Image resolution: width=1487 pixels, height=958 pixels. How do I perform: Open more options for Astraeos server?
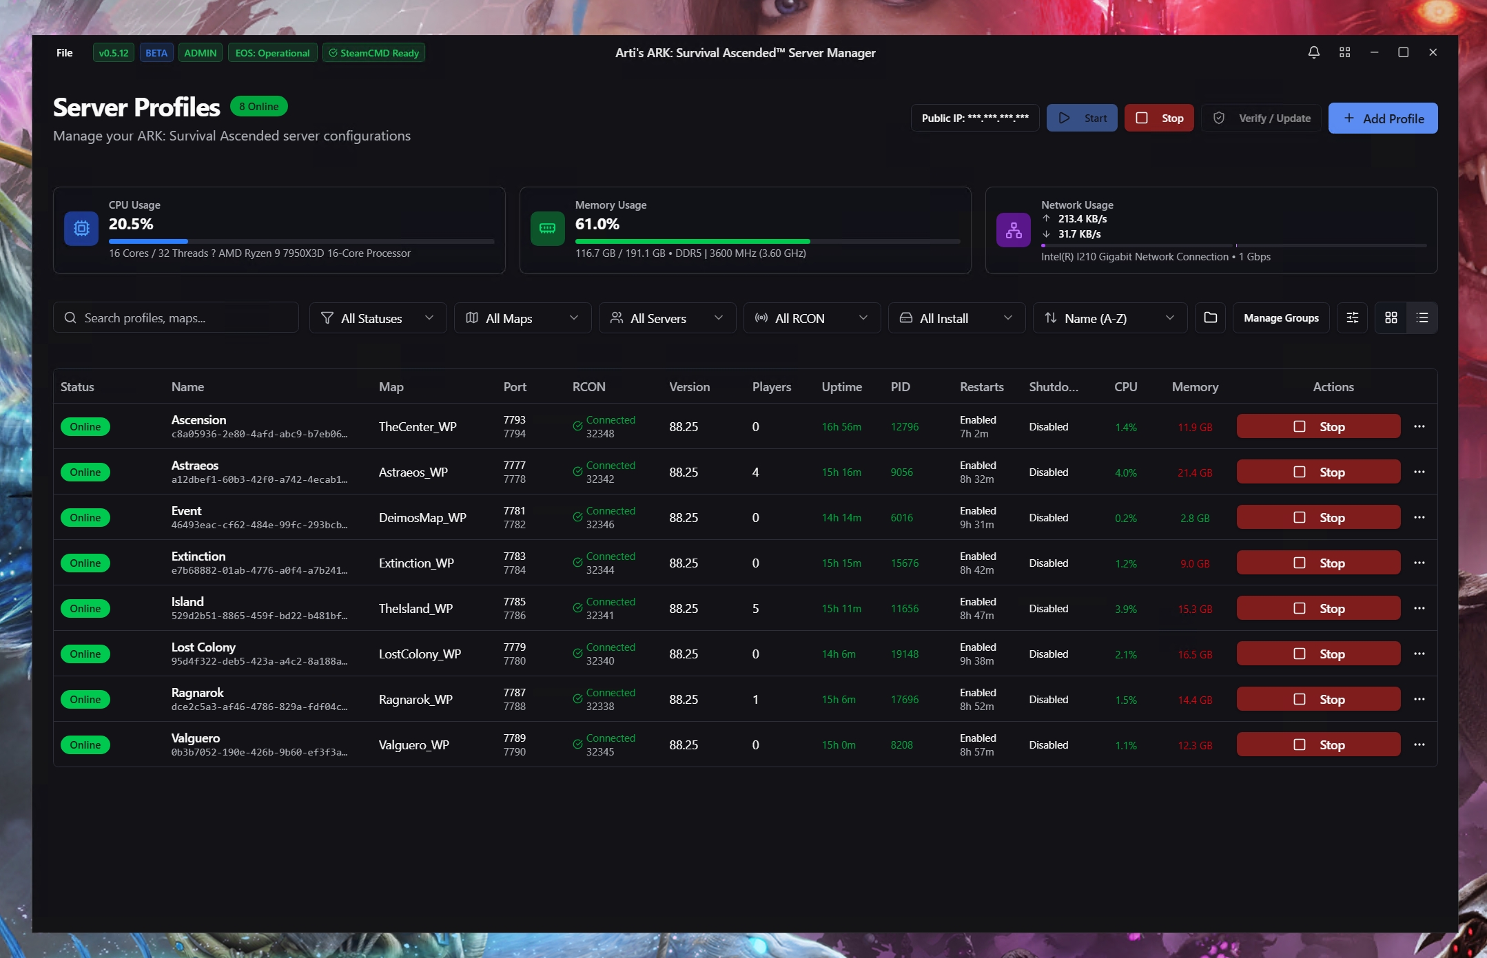1419,472
